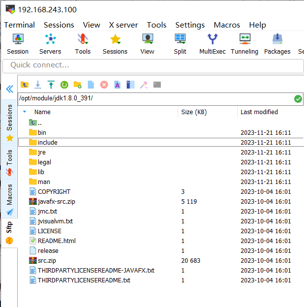Open the Sessions menu
The height and width of the screenshot is (307, 304).
pyautogui.click(x=59, y=25)
